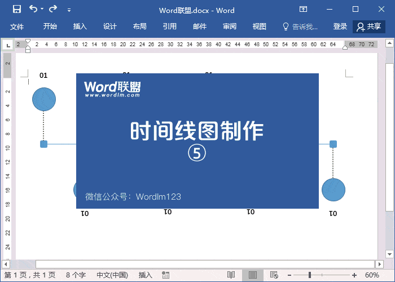Image resolution: width=395 pixels, height=282 pixels.
Task: Switch to the 设计 tab
Action: pos(110,27)
